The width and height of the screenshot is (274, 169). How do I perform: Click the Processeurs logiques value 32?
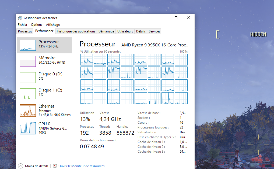181,127
